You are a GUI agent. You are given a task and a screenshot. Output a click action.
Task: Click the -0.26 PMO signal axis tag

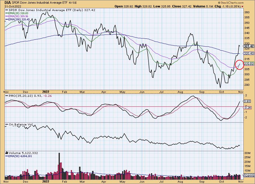pos(247,108)
